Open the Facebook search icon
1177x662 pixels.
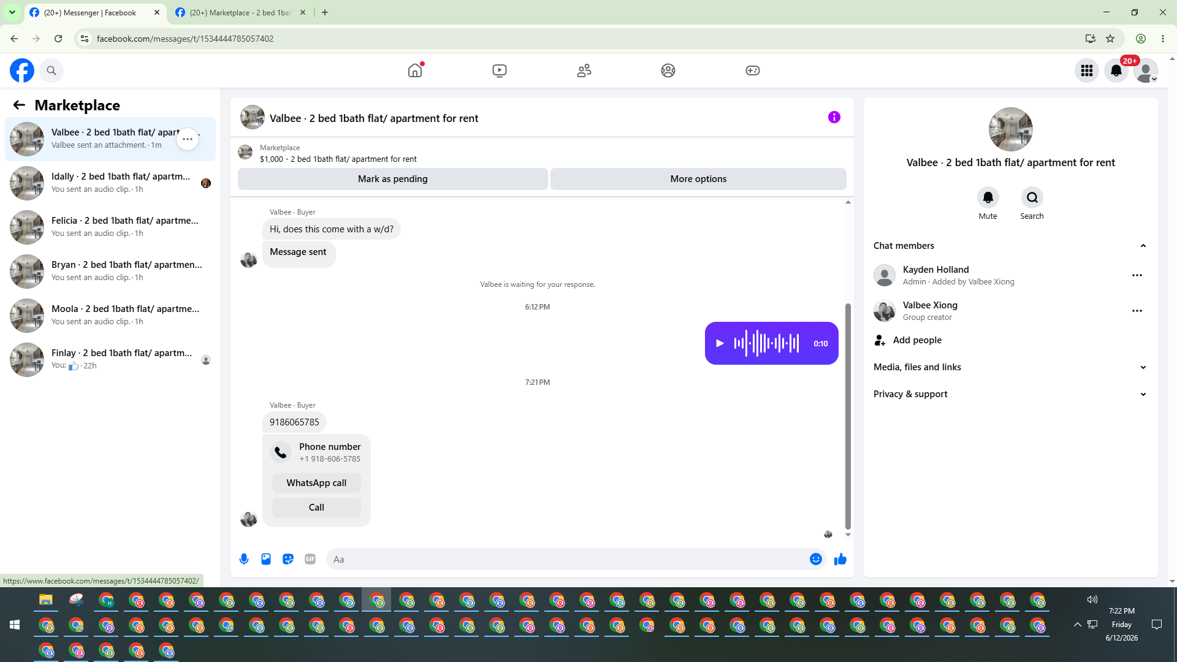[x=51, y=70]
